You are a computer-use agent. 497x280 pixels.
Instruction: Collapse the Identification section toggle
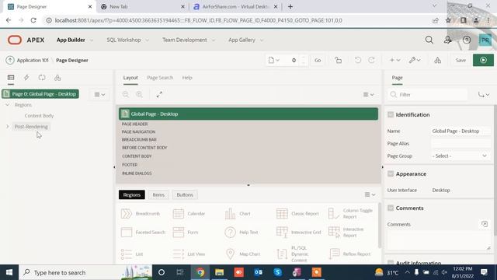click(x=391, y=114)
